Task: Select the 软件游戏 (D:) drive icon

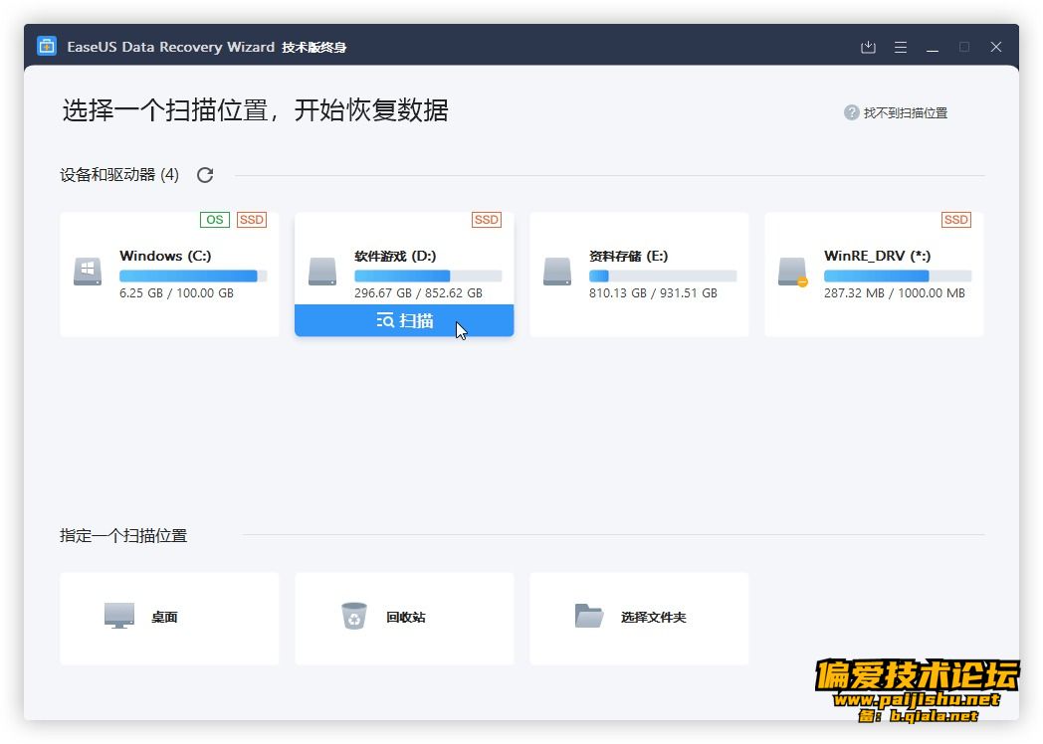Action: point(322,272)
